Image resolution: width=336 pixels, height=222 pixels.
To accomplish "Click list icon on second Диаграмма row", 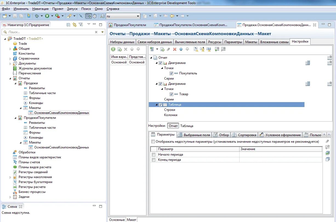I will coord(308,84).
